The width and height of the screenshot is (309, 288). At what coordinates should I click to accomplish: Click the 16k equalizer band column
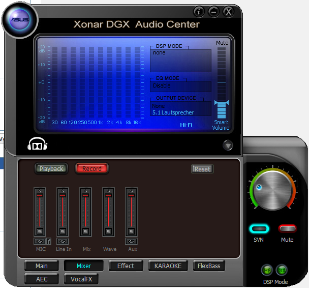tap(137, 82)
